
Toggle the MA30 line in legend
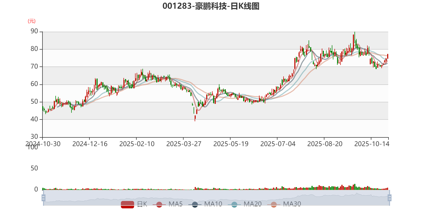284,204
